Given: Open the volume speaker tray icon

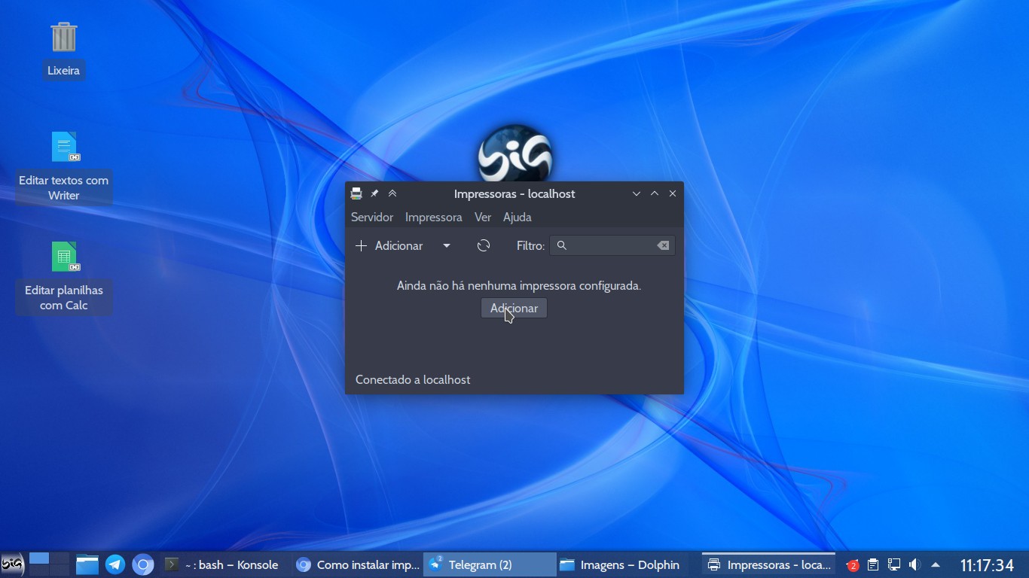Looking at the screenshot, I should (x=914, y=564).
